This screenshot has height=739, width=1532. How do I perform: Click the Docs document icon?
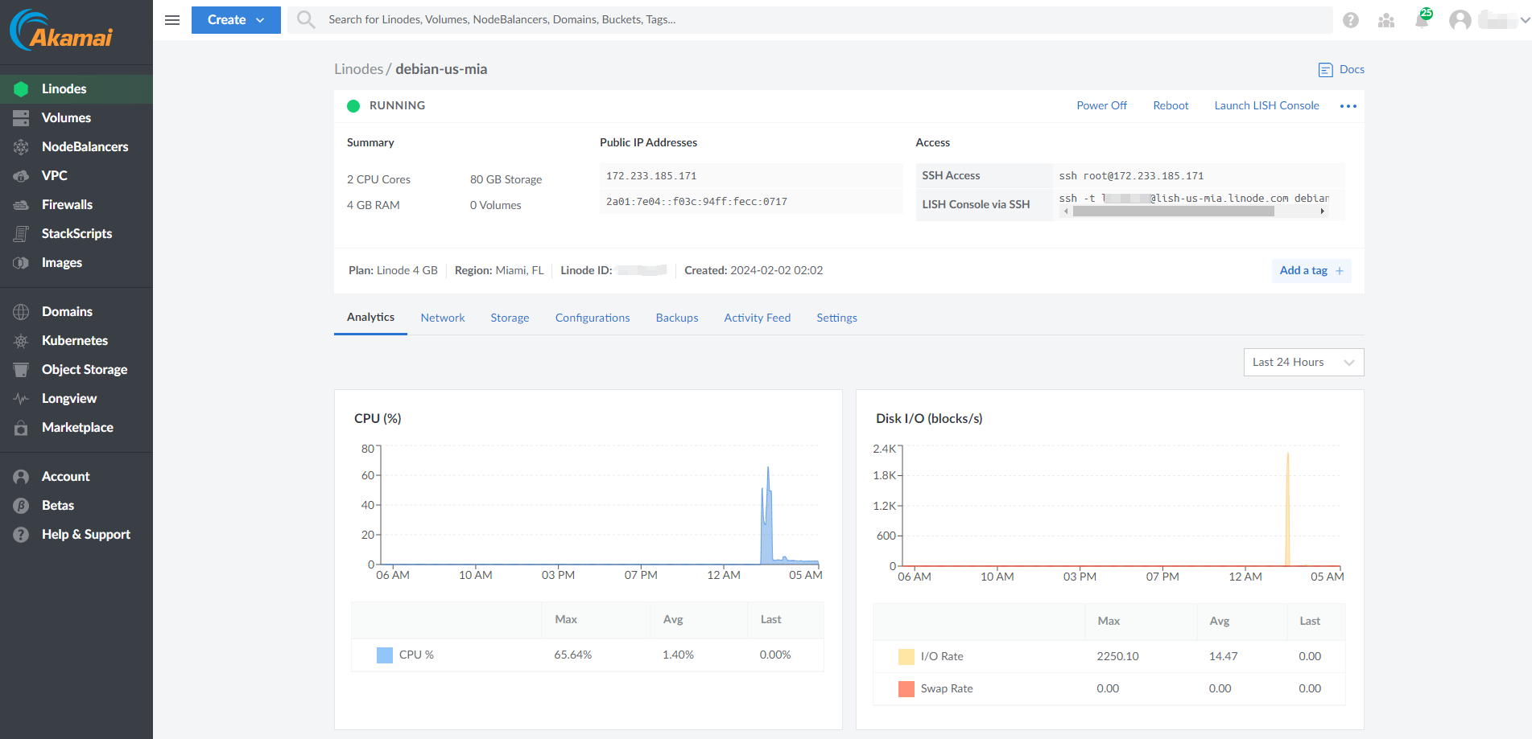coord(1325,70)
